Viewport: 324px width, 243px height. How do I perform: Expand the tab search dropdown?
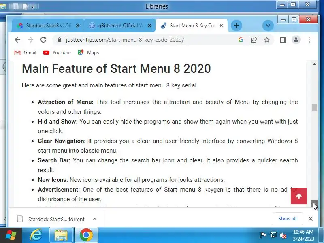pos(268,26)
